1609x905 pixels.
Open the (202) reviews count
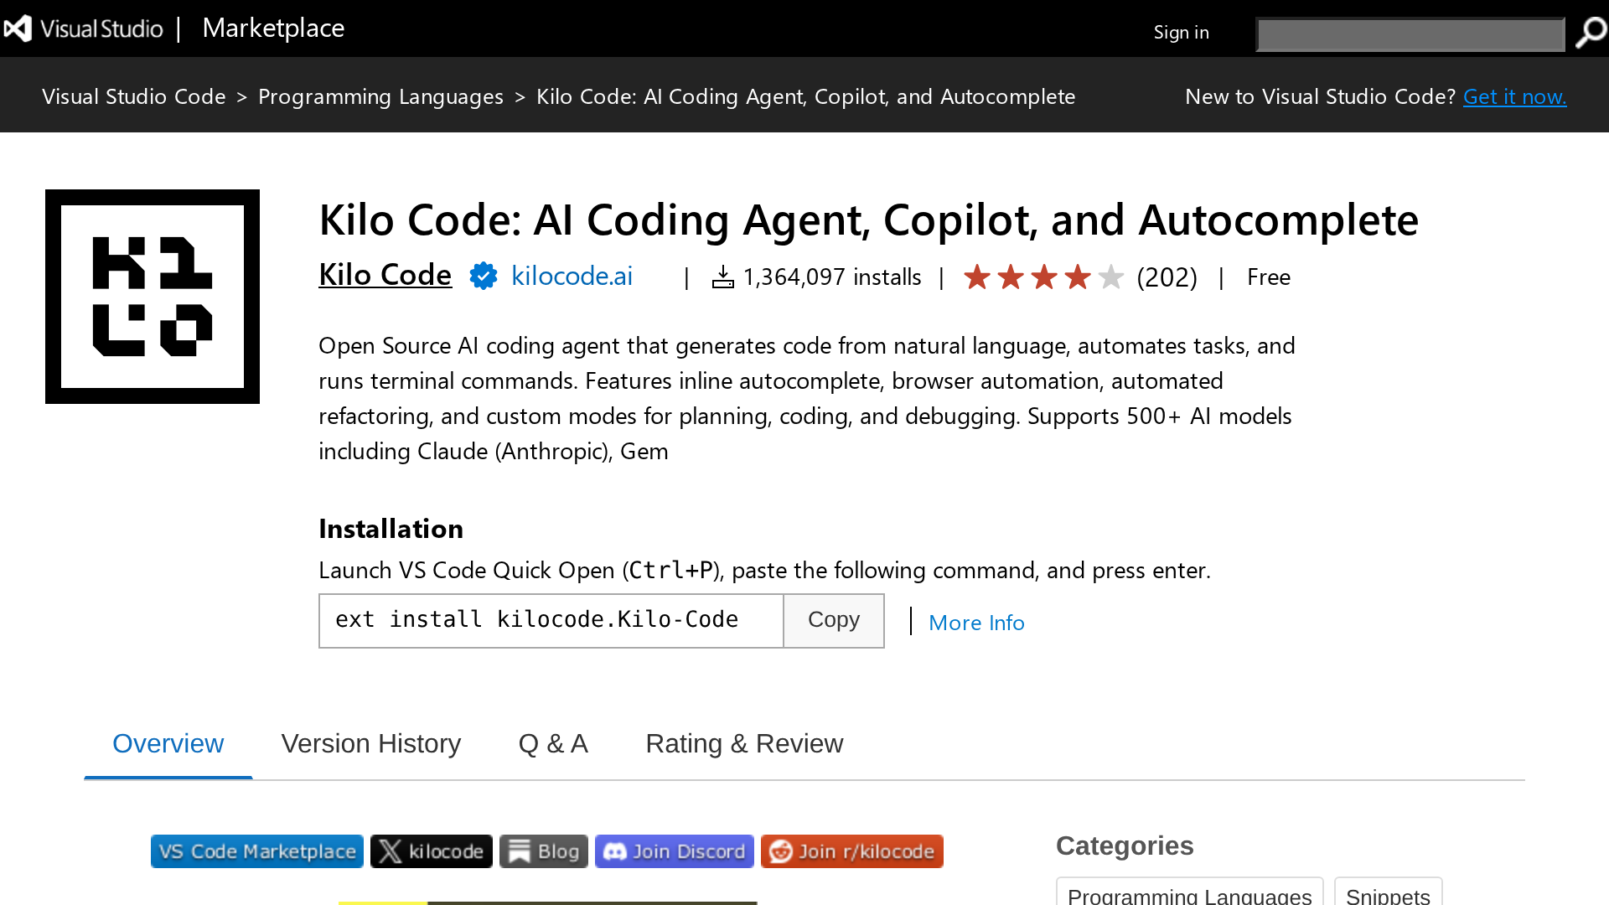[1167, 277]
